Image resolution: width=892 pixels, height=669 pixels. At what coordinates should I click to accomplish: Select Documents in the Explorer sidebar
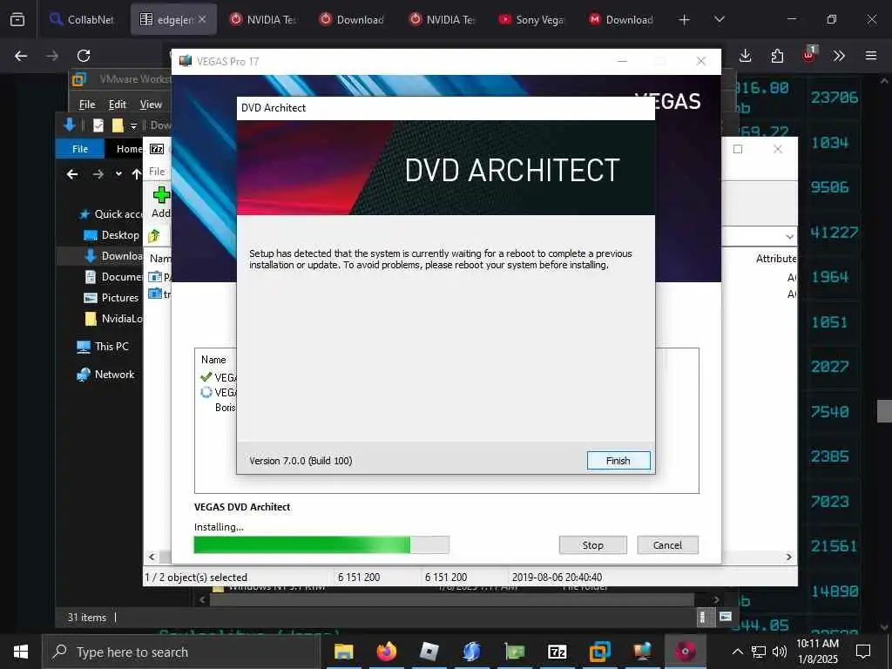point(113,277)
